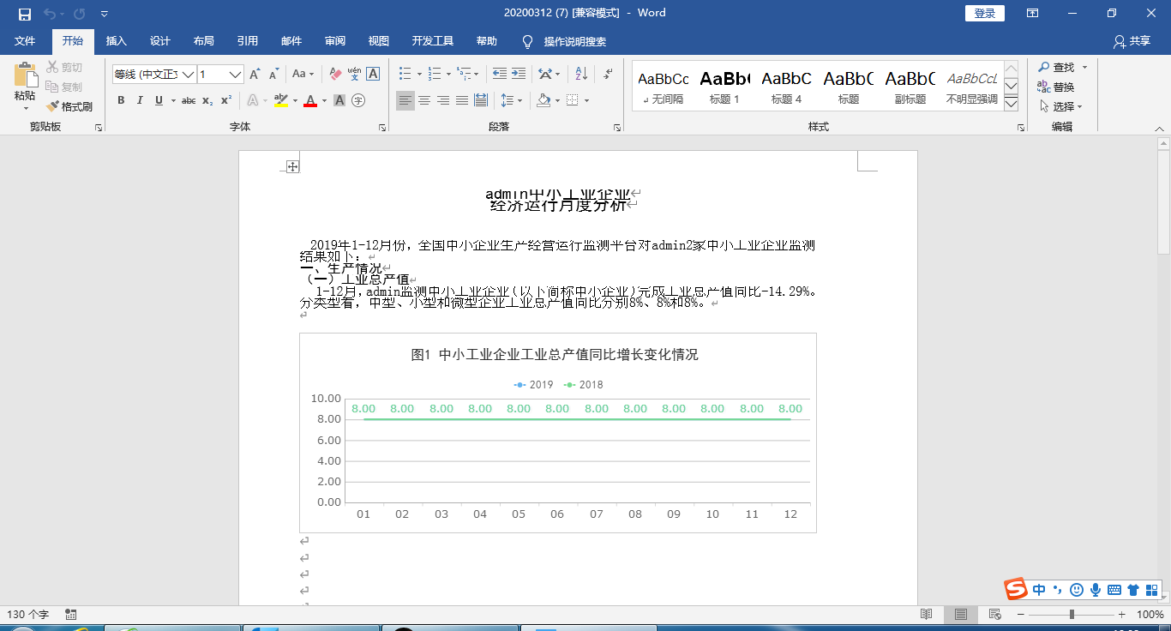The width and height of the screenshot is (1171, 631).
Task: Open the Select (选择) menu button
Action: click(1060, 106)
